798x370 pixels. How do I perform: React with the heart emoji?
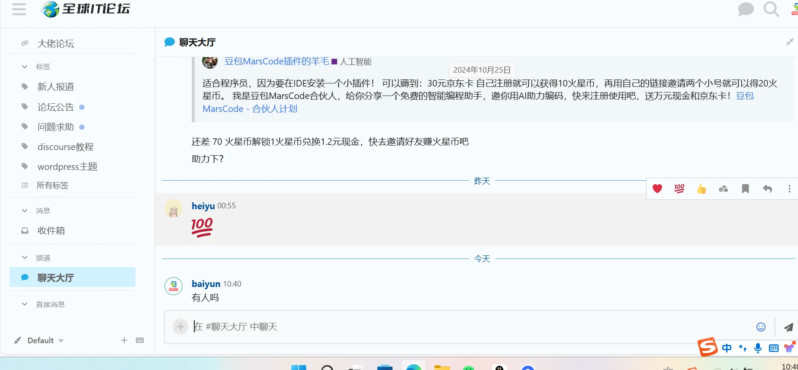(x=657, y=189)
